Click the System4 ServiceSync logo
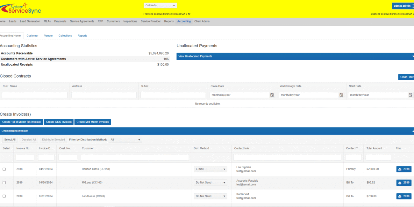Viewport: 414px width, 207px height. coord(21,9)
